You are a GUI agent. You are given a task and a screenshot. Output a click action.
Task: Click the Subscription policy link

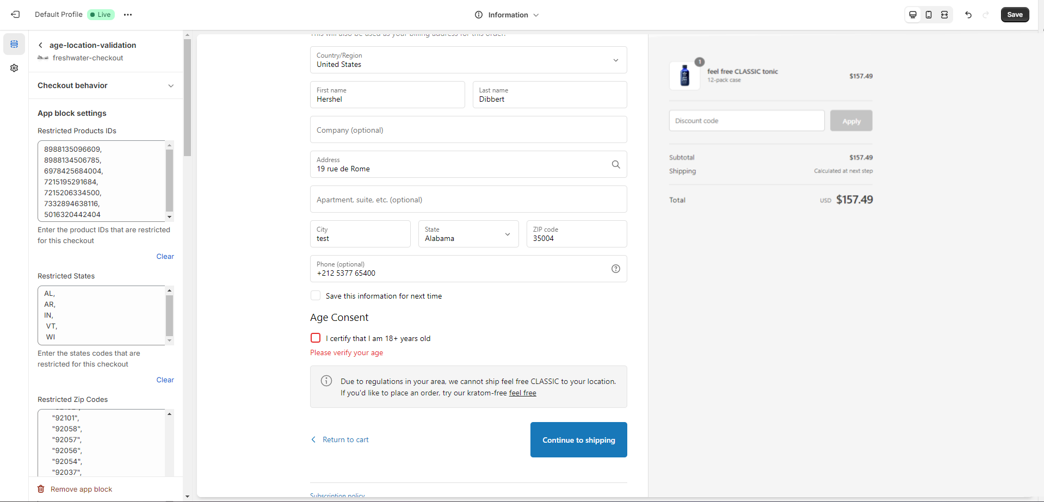(x=337, y=495)
